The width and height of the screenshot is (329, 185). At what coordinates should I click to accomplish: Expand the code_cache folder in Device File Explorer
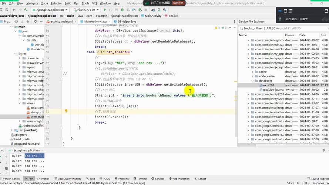[252, 76]
